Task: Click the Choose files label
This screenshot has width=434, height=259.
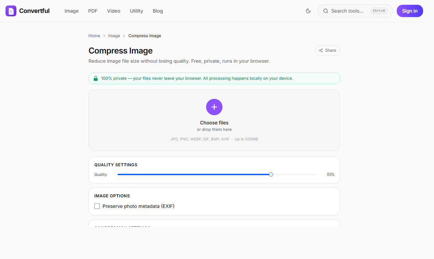Action: point(214,123)
